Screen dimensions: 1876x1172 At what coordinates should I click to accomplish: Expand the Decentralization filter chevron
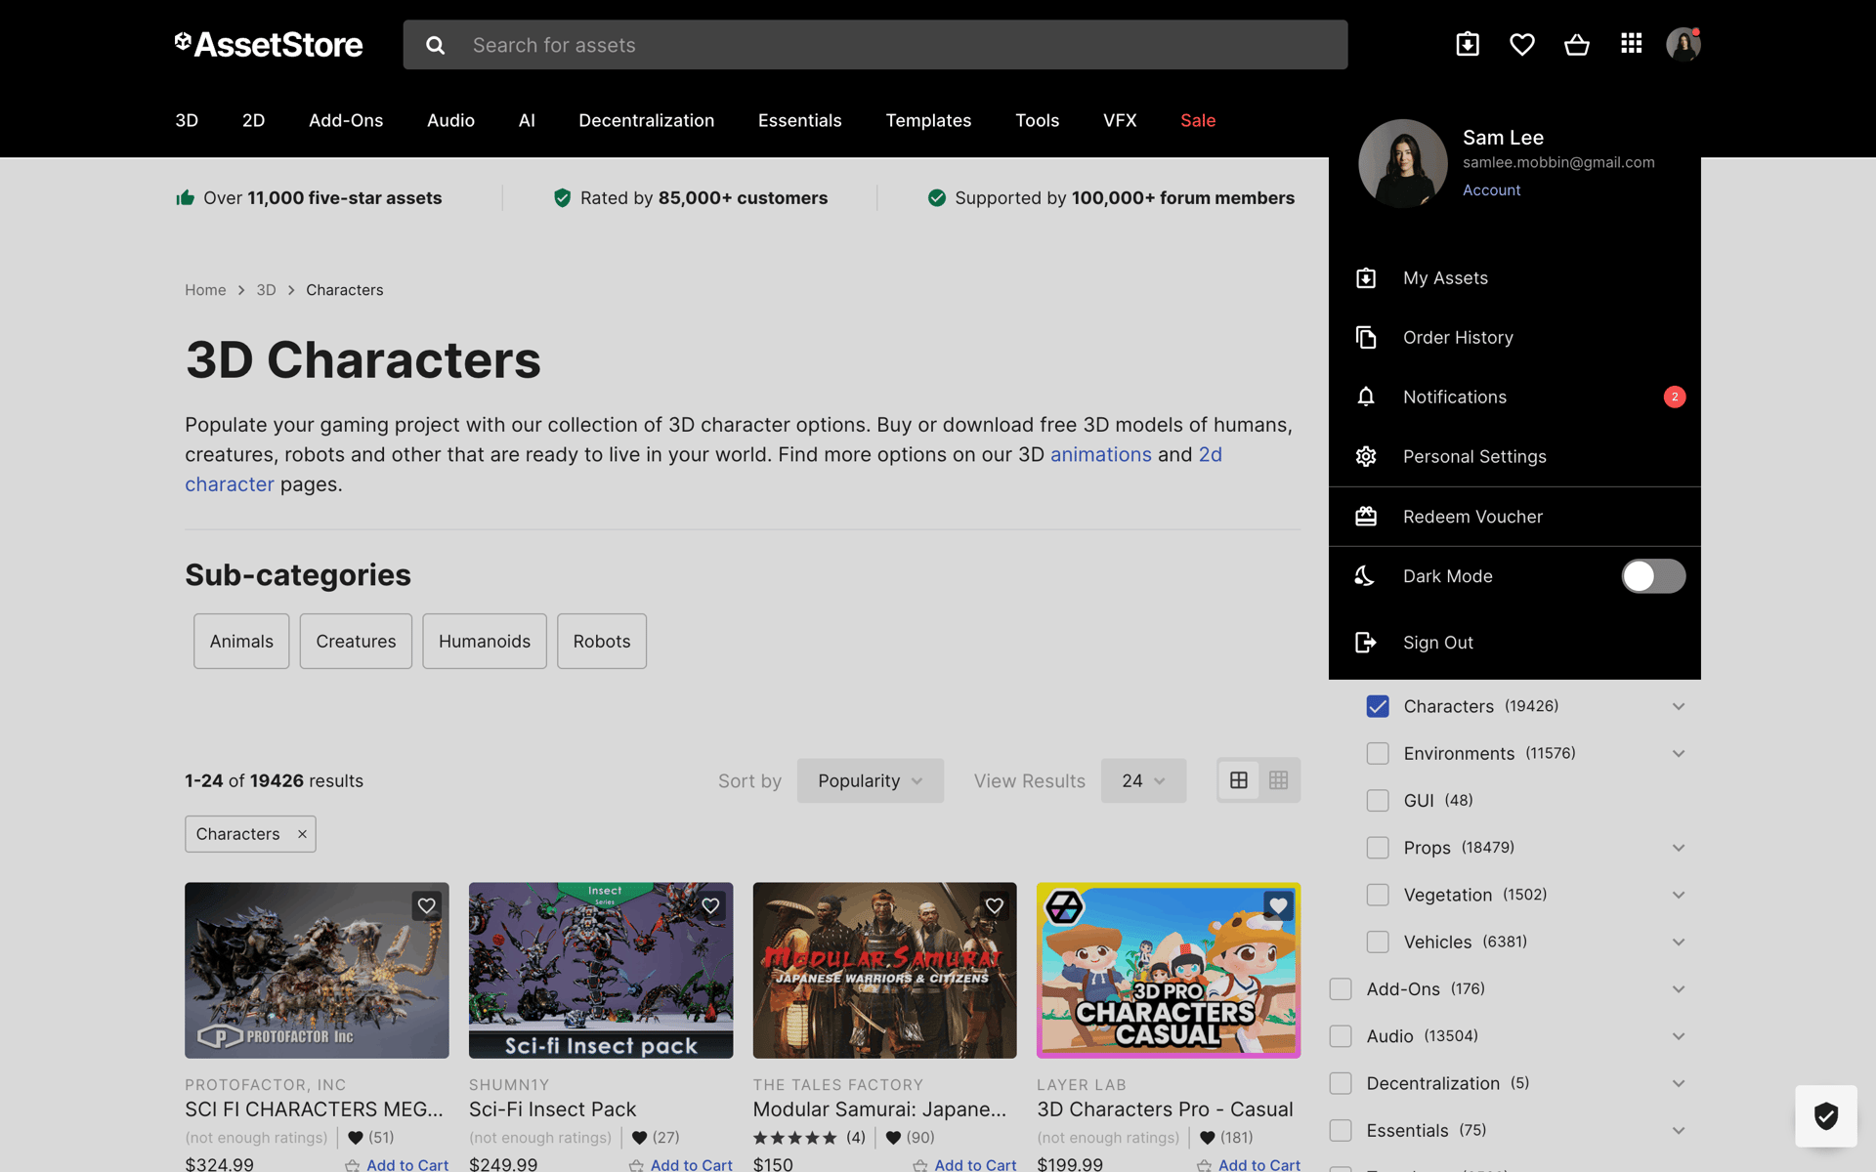pyautogui.click(x=1679, y=1083)
